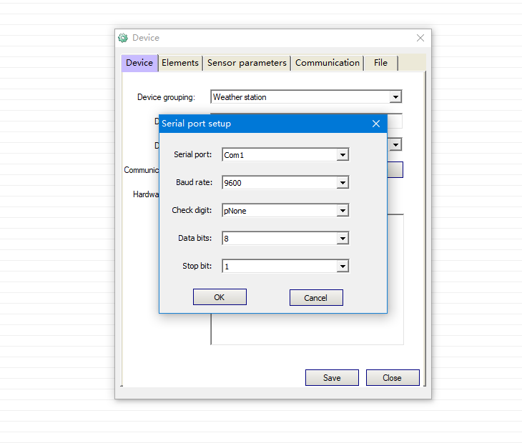Go to the Sensor parameters tab
The image size is (522, 443).
pyautogui.click(x=247, y=63)
